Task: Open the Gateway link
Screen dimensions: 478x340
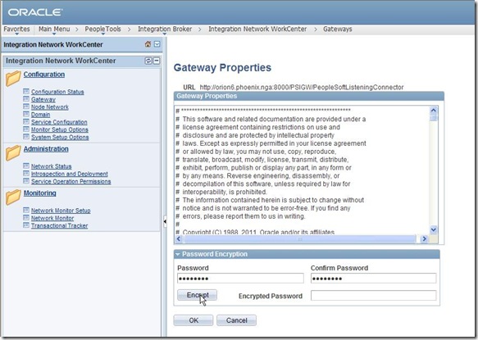Action: (x=43, y=99)
